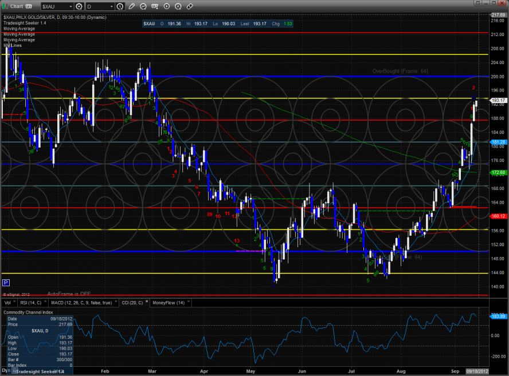Click the 181.28 blue price marker
This screenshot has height=376, width=509.
(497, 142)
